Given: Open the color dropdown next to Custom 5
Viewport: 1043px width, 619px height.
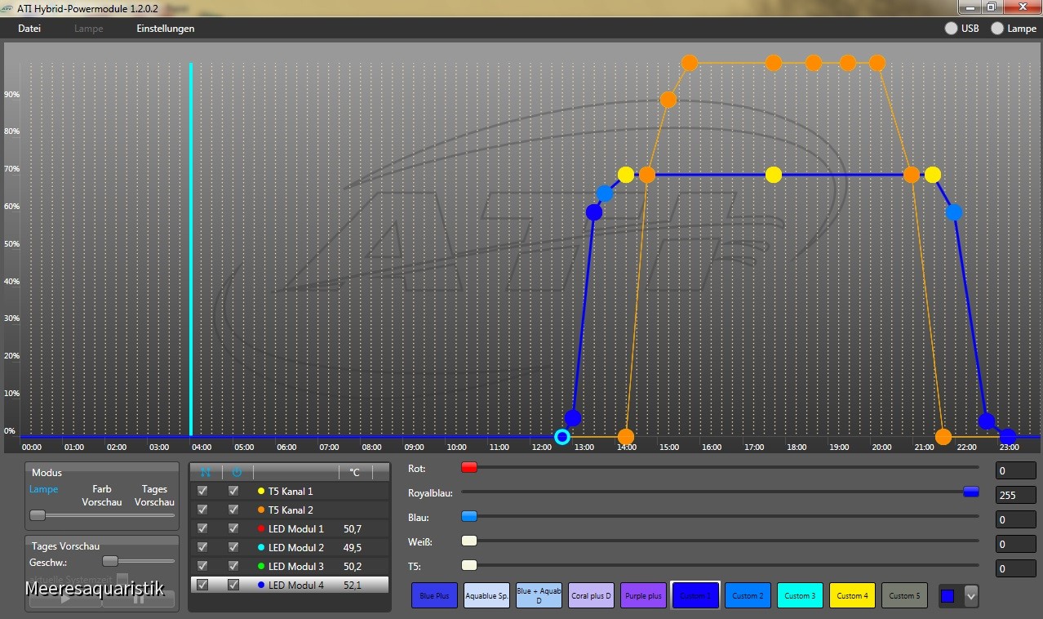Looking at the screenshot, I should point(970,596).
